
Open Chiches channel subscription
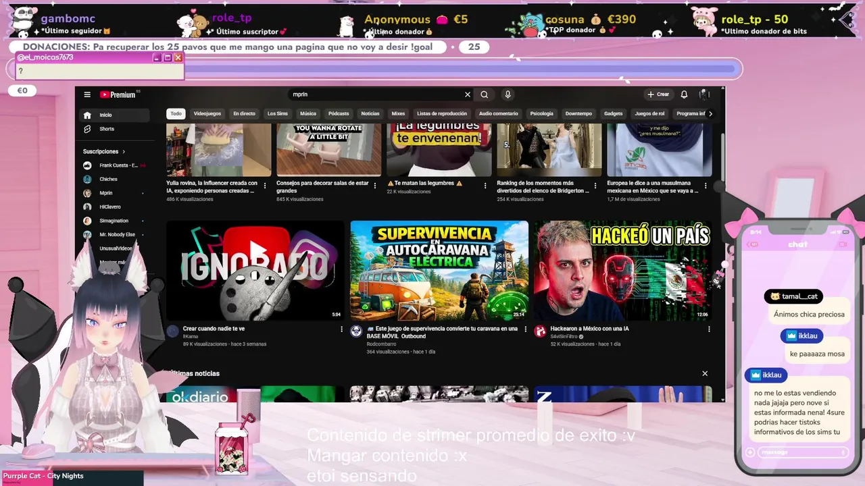click(x=114, y=179)
